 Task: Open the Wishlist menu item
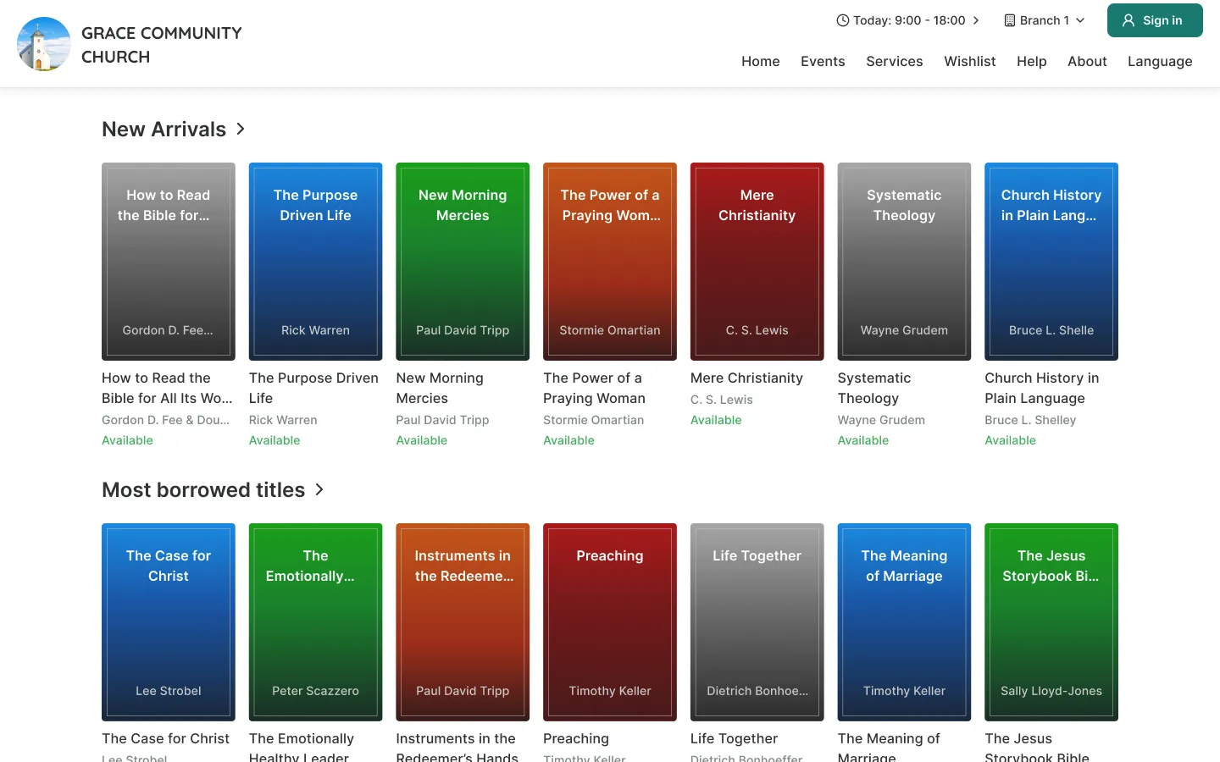click(x=970, y=61)
